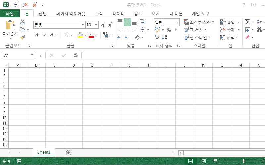Click the phonetic guide 내천 icon
This screenshot has width=265, height=165.
click(106, 35)
